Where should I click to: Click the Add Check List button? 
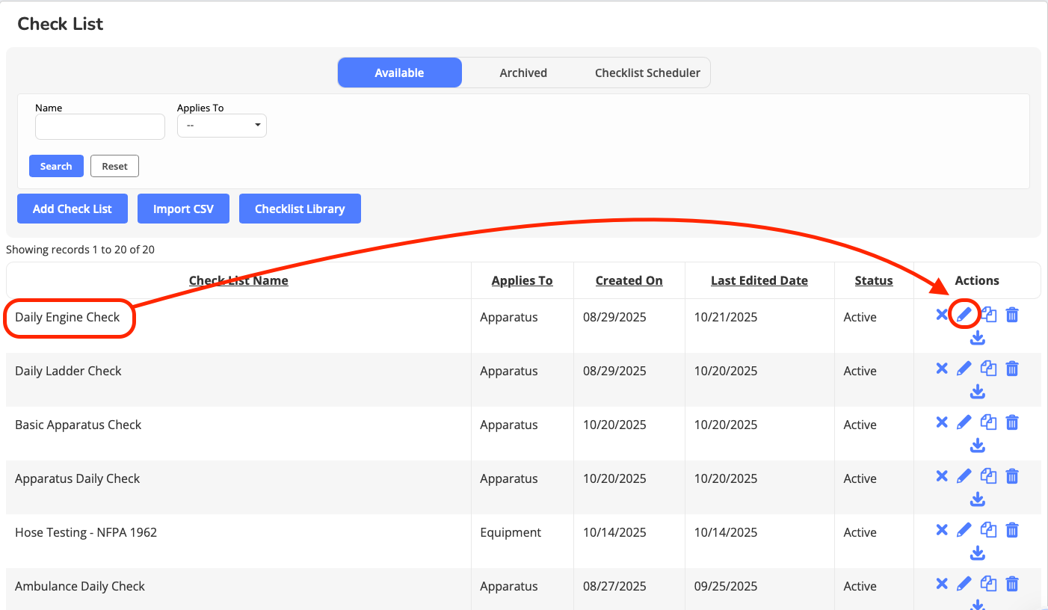[x=73, y=209]
